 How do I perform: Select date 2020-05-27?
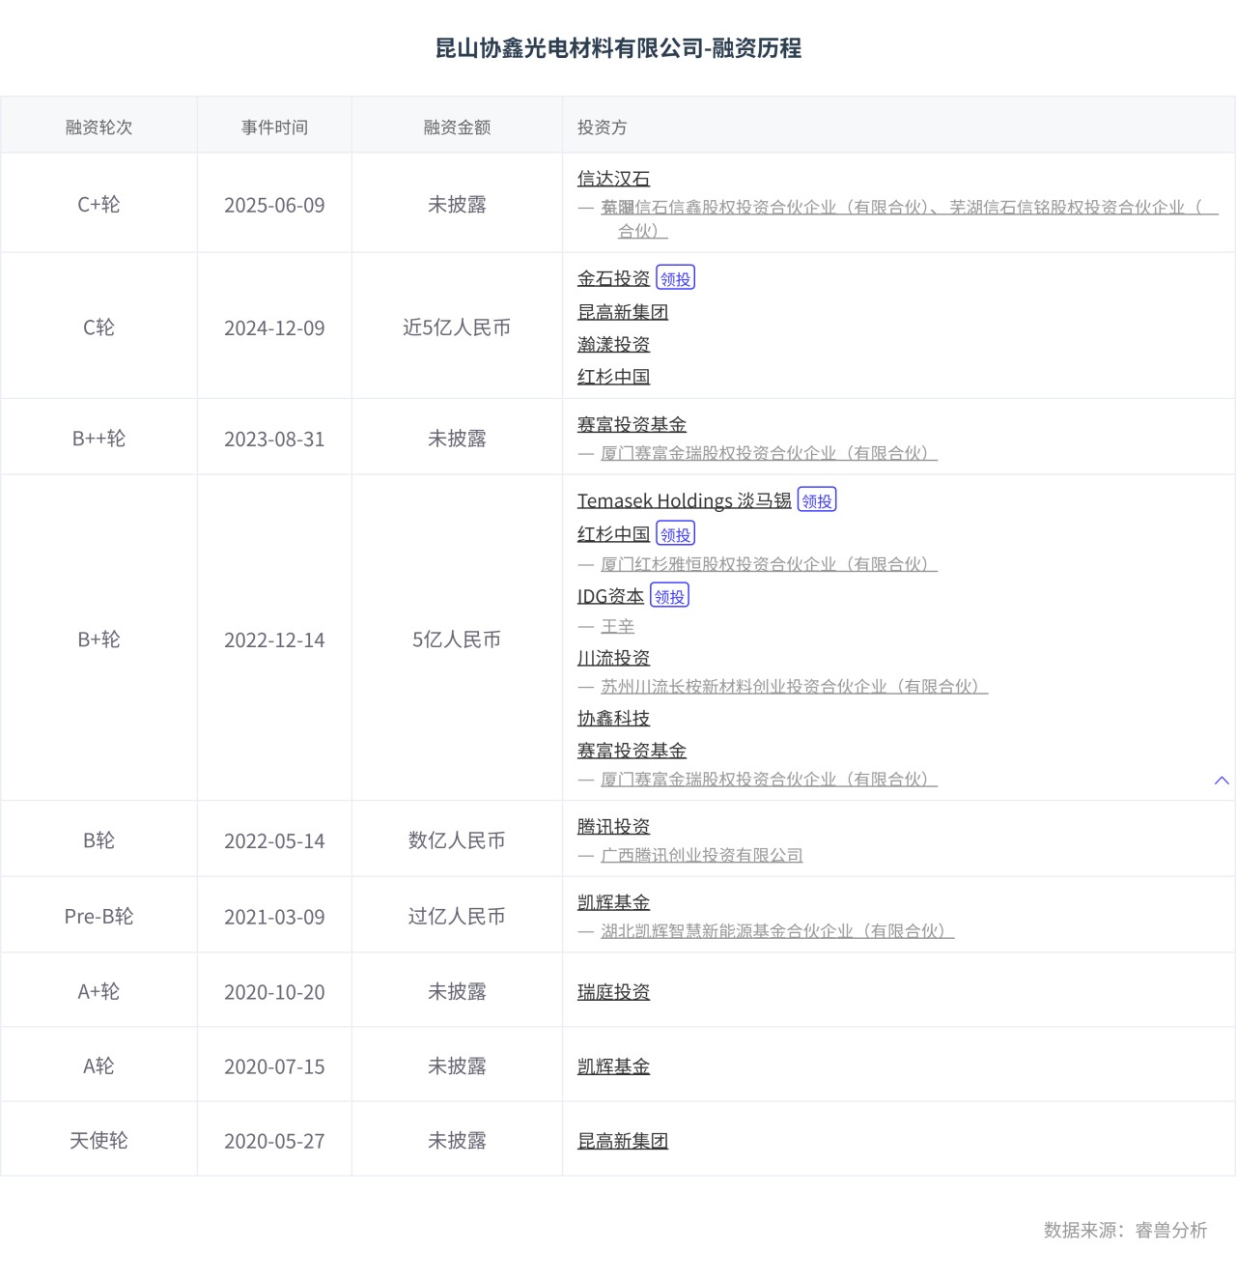click(x=274, y=1140)
